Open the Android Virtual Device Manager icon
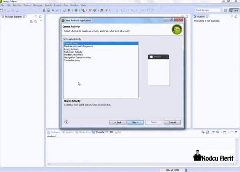 coord(48,10)
